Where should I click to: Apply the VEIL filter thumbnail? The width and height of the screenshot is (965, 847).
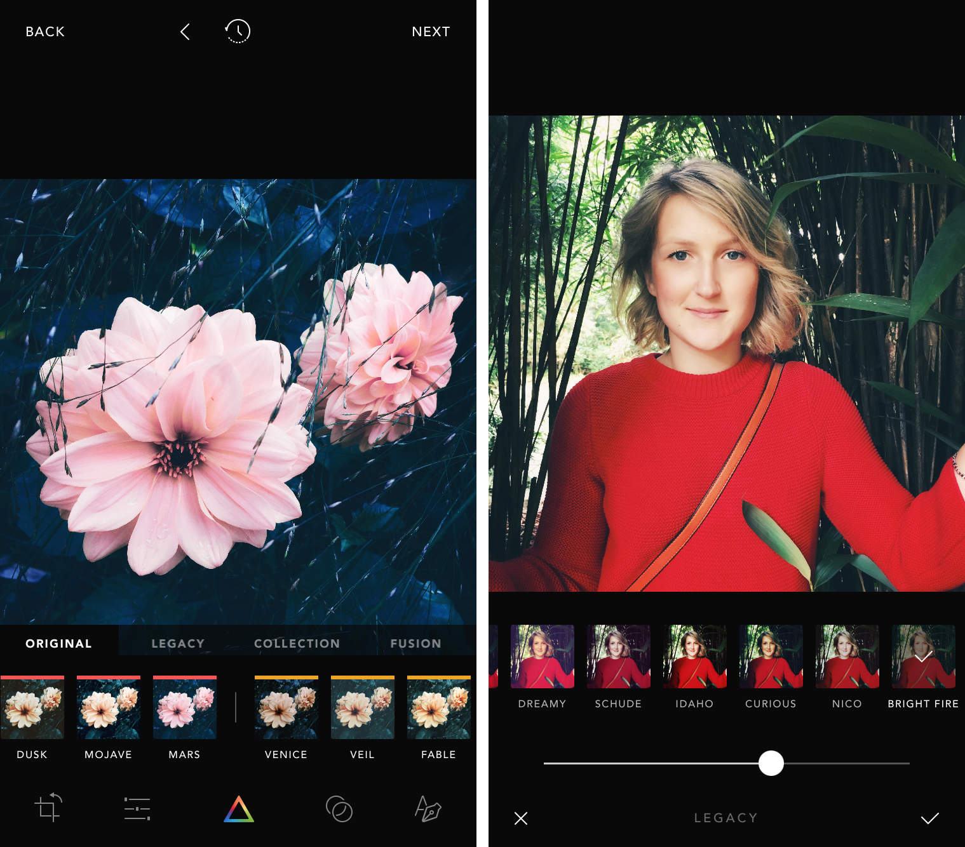click(x=363, y=707)
